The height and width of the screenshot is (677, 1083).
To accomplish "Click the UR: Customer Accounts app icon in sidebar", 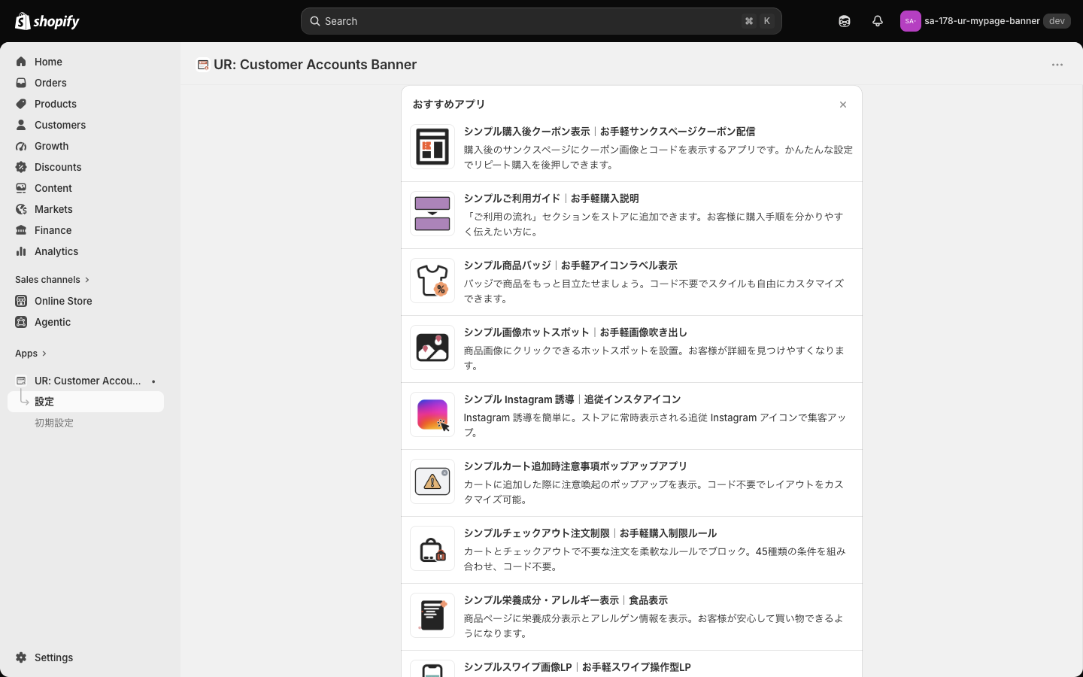I will pyautogui.click(x=21, y=381).
